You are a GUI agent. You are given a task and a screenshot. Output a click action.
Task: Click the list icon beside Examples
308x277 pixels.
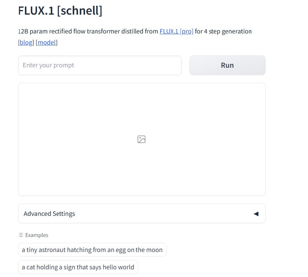pyautogui.click(x=21, y=235)
